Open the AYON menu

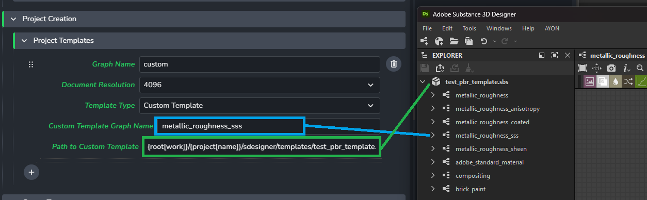tap(552, 28)
